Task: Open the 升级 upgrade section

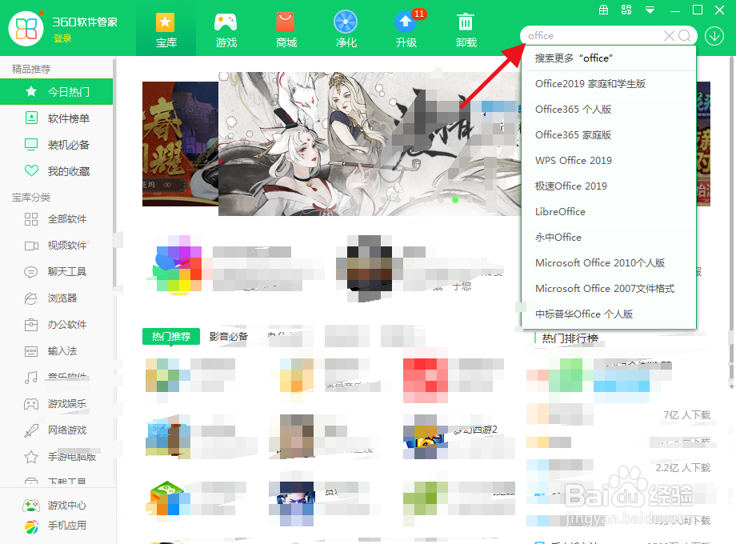Action: point(406,30)
